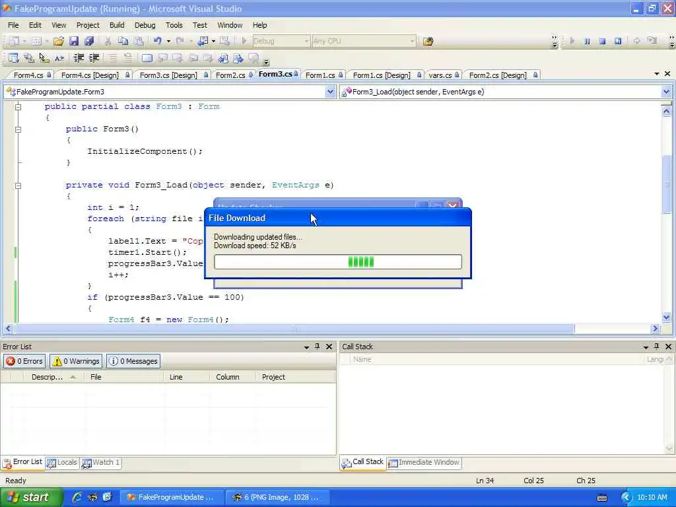This screenshot has width=676, height=507.
Task: Open the Form3_Load member dropdown
Action: click(x=666, y=92)
